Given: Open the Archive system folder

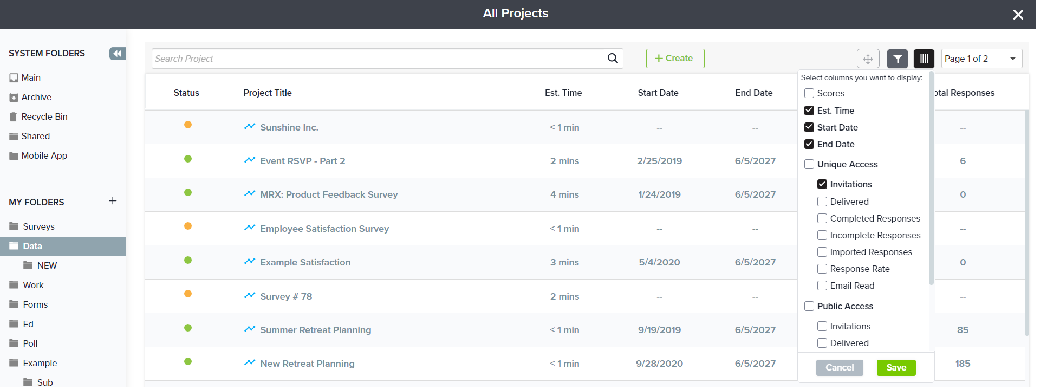Looking at the screenshot, I should coord(36,97).
